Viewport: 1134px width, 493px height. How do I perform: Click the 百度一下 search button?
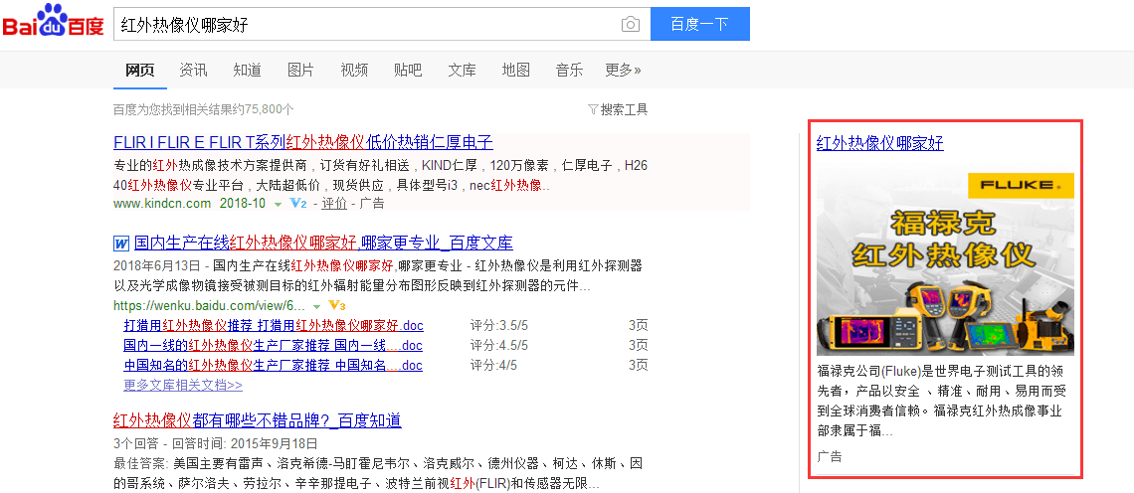tap(699, 24)
